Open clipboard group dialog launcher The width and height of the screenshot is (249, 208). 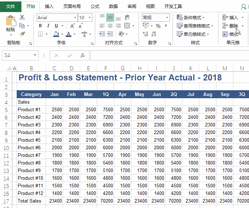(x=31, y=43)
